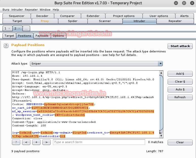Screen dimensions: 196x158
Task: Focus the search term input field
Action: 99,142
